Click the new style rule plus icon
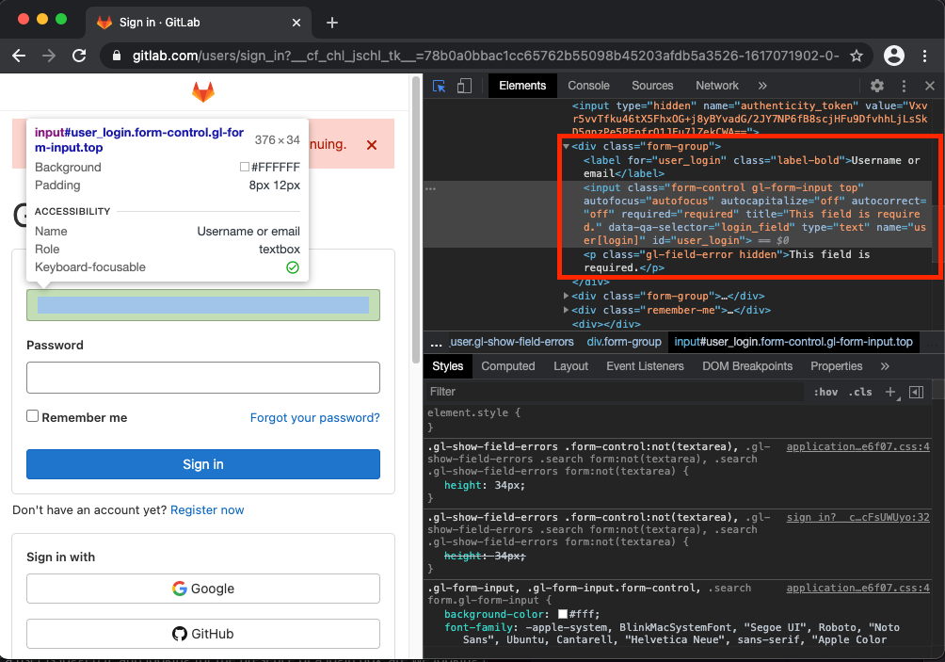 pos(890,392)
